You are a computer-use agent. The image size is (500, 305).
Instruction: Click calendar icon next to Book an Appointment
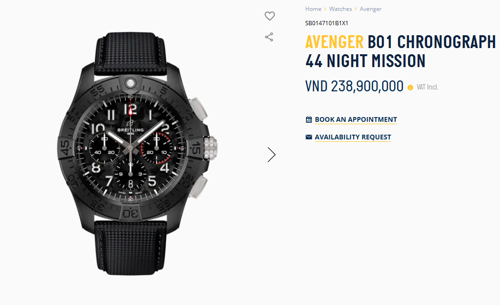[309, 119]
